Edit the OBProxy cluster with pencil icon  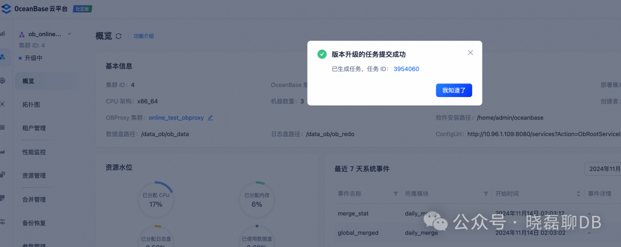tap(210, 118)
